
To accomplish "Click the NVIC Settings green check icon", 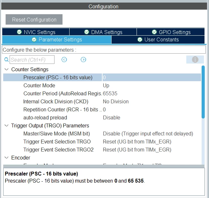I will (x=19, y=32).
